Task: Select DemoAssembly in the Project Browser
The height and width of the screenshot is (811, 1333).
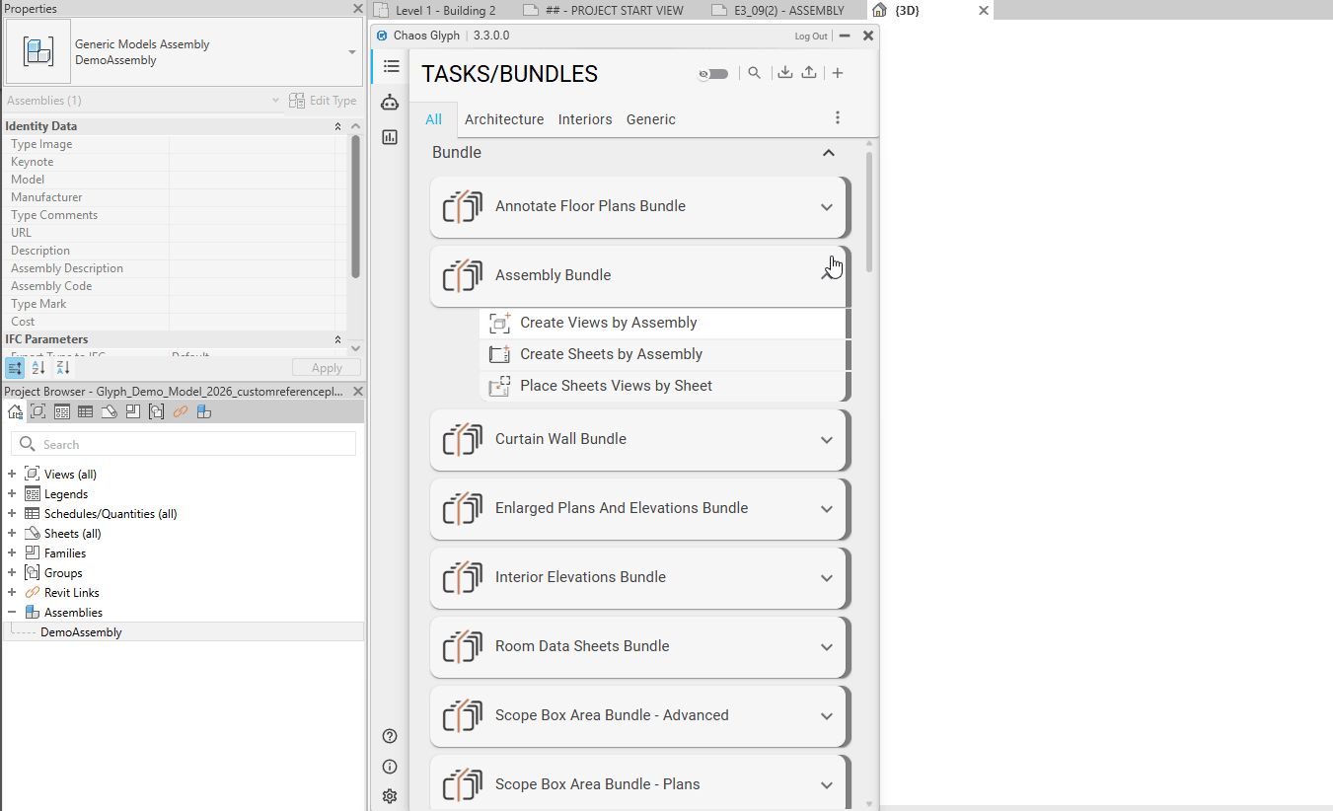Action: pos(81,632)
